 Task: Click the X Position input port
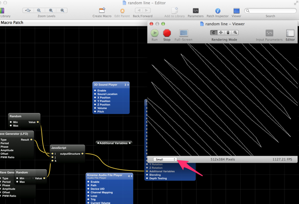coord(95,98)
